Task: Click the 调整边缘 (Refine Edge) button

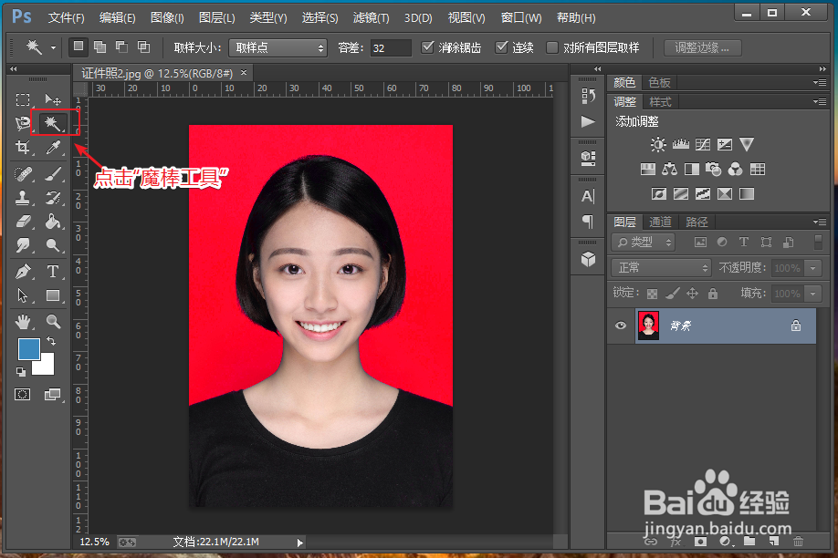Action: coord(701,47)
